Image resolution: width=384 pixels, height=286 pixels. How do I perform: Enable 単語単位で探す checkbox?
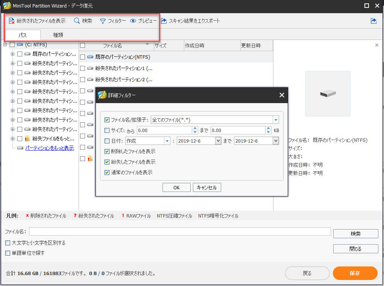(x=8, y=253)
